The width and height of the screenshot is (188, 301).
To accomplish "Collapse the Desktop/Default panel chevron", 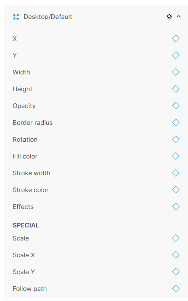I will tap(179, 16).
